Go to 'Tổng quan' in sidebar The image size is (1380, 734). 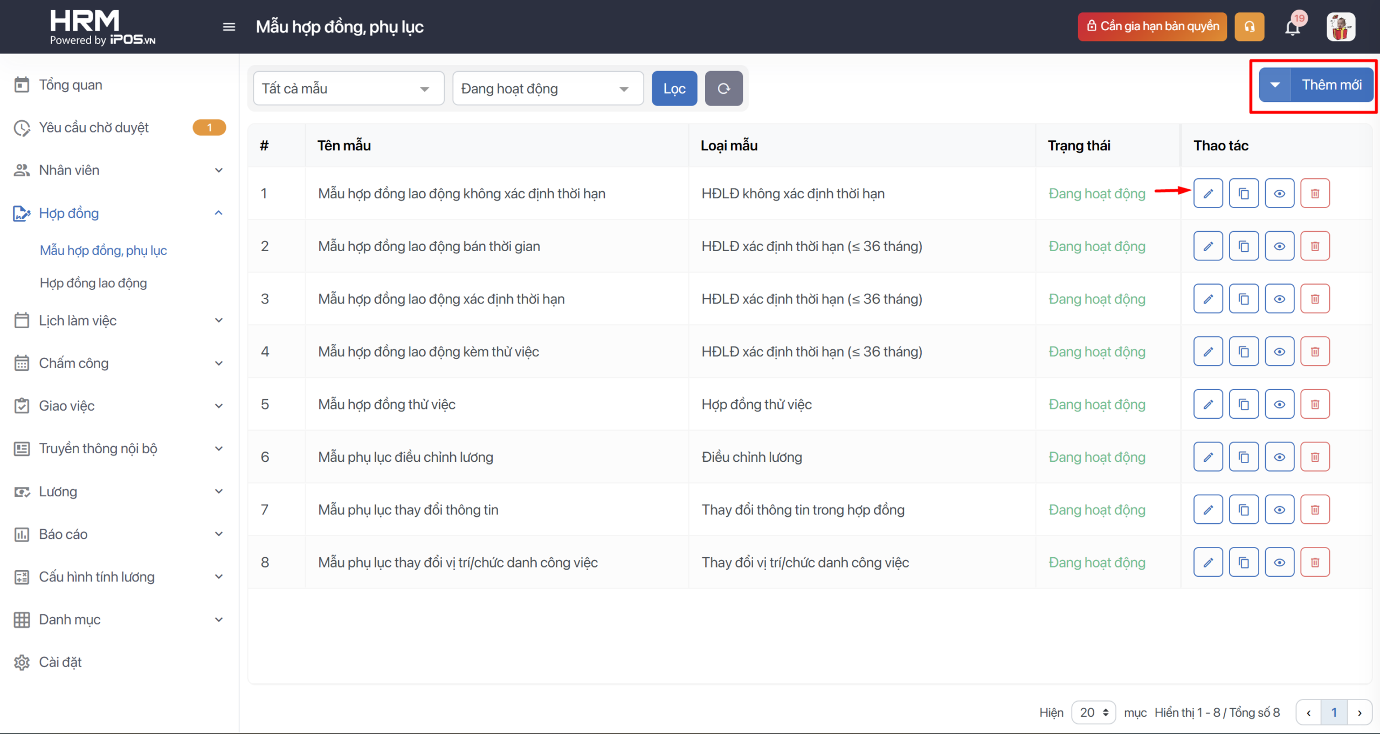coord(71,85)
